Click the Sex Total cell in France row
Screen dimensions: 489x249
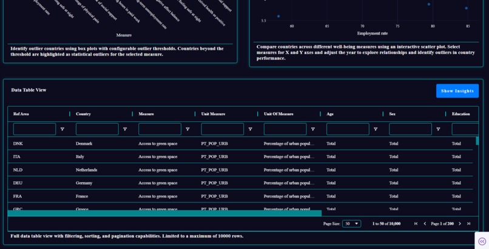pyautogui.click(x=394, y=196)
